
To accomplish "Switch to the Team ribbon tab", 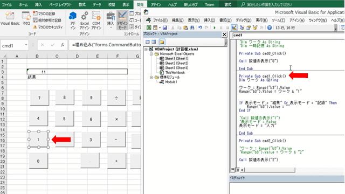I will click(209, 4).
